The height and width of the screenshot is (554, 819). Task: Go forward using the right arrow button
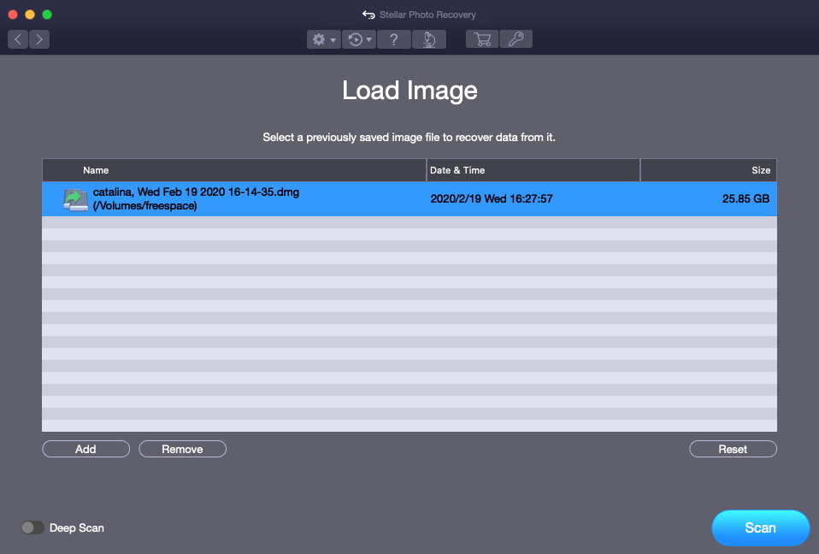point(39,39)
